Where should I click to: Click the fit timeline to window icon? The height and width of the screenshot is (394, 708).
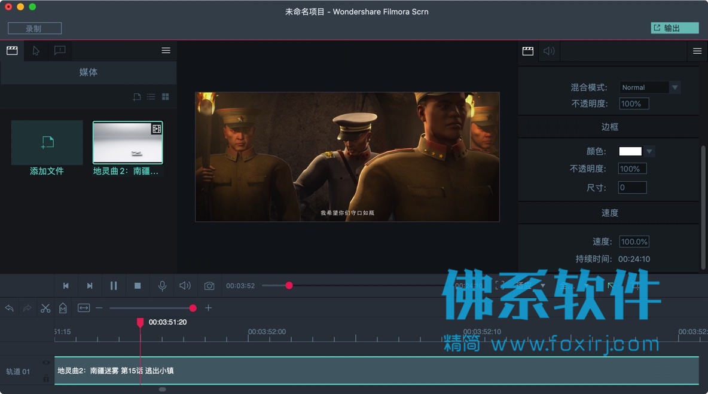(84, 309)
